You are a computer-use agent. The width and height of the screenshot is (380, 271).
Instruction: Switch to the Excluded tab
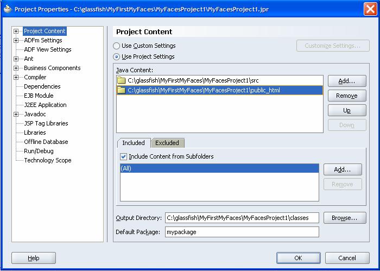pos(167,143)
